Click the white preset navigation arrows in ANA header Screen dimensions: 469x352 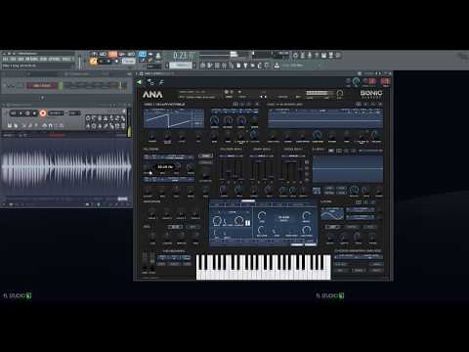click(x=263, y=97)
